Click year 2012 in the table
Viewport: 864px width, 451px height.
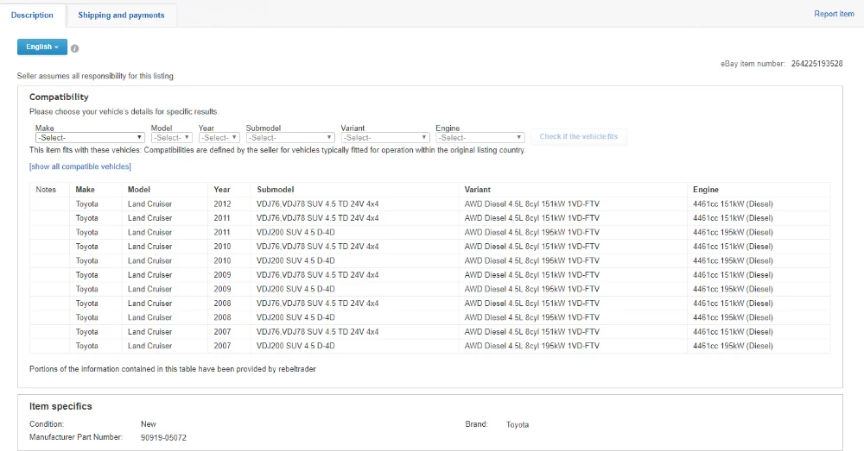pyautogui.click(x=222, y=204)
